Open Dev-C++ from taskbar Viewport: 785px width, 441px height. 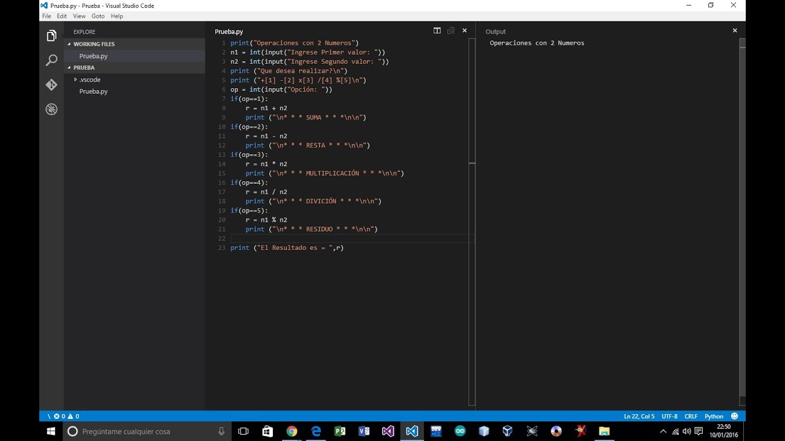(x=436, y=431)
